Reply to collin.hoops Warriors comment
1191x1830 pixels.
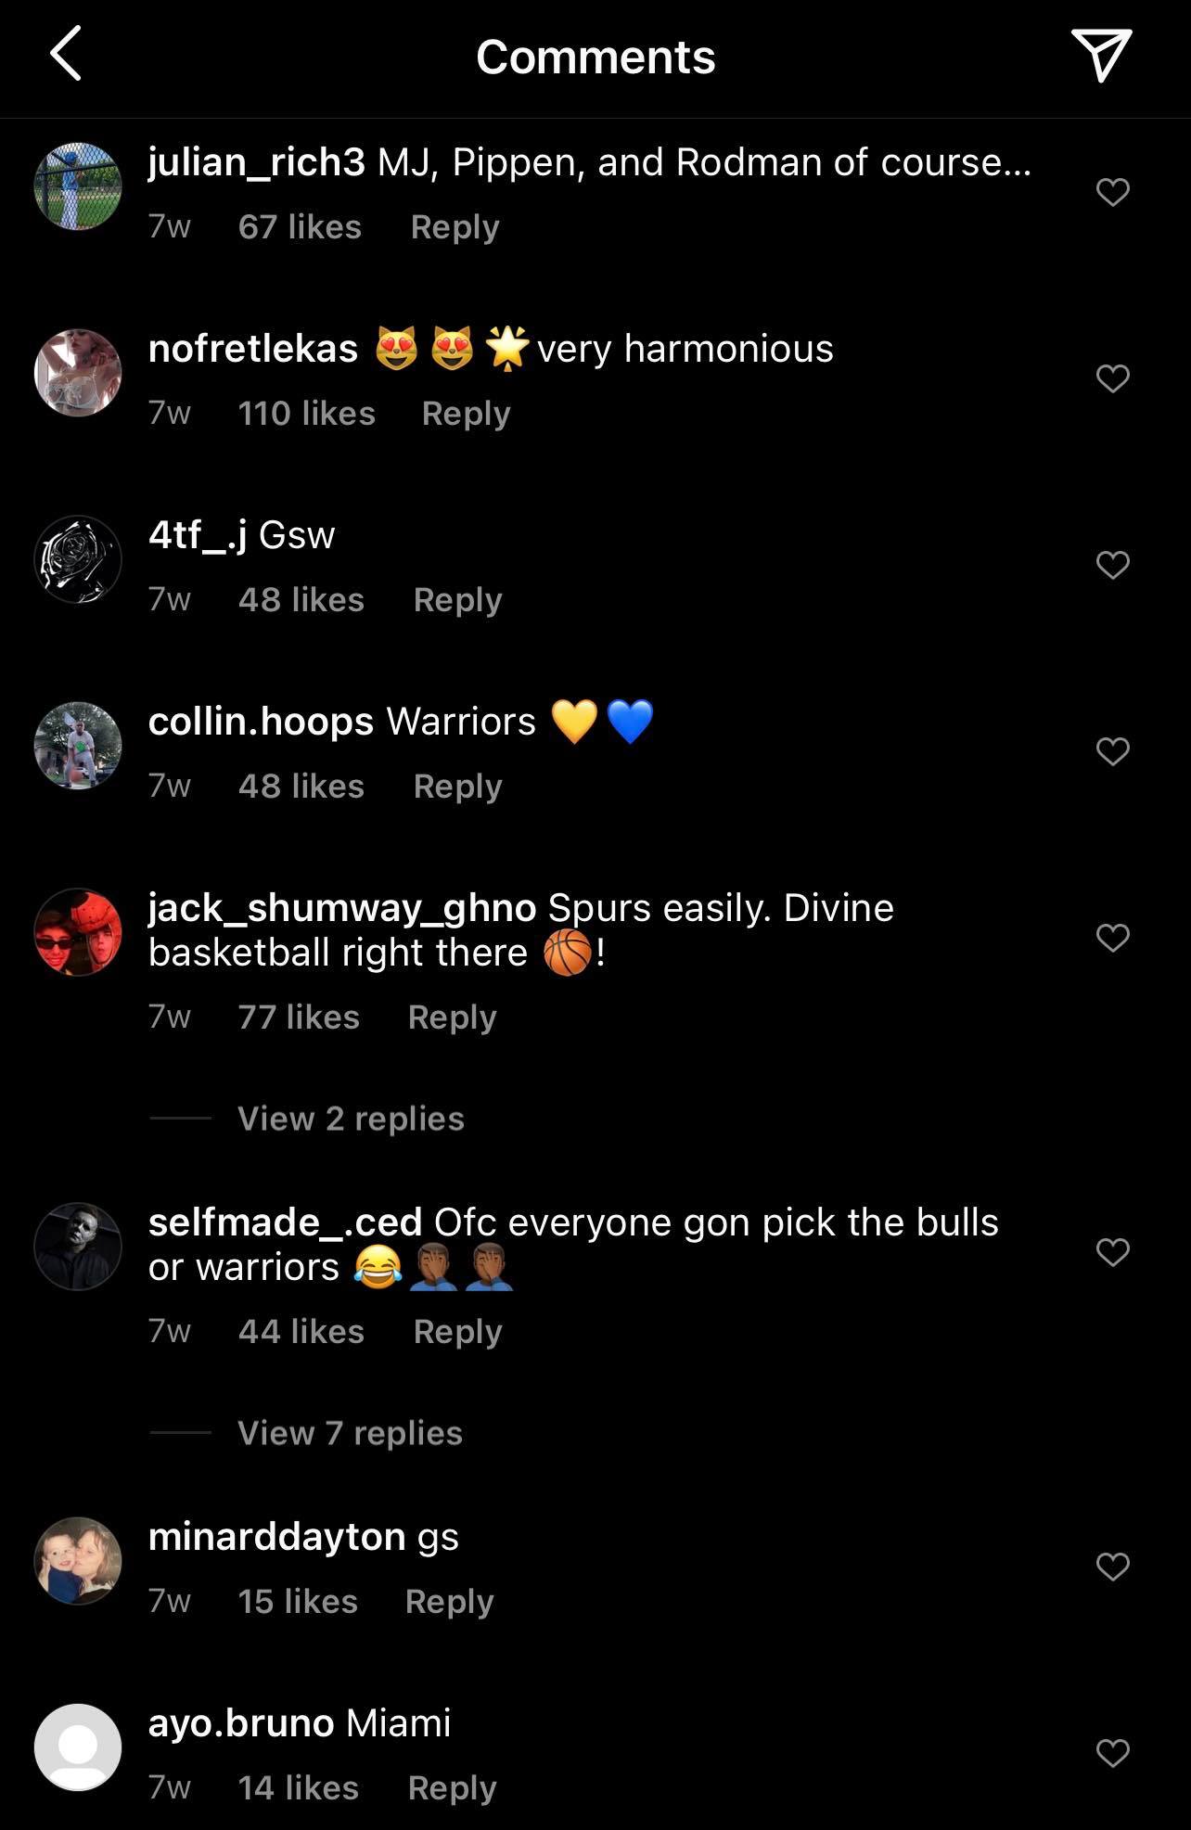pyautogui.click(x=457, y=787)
